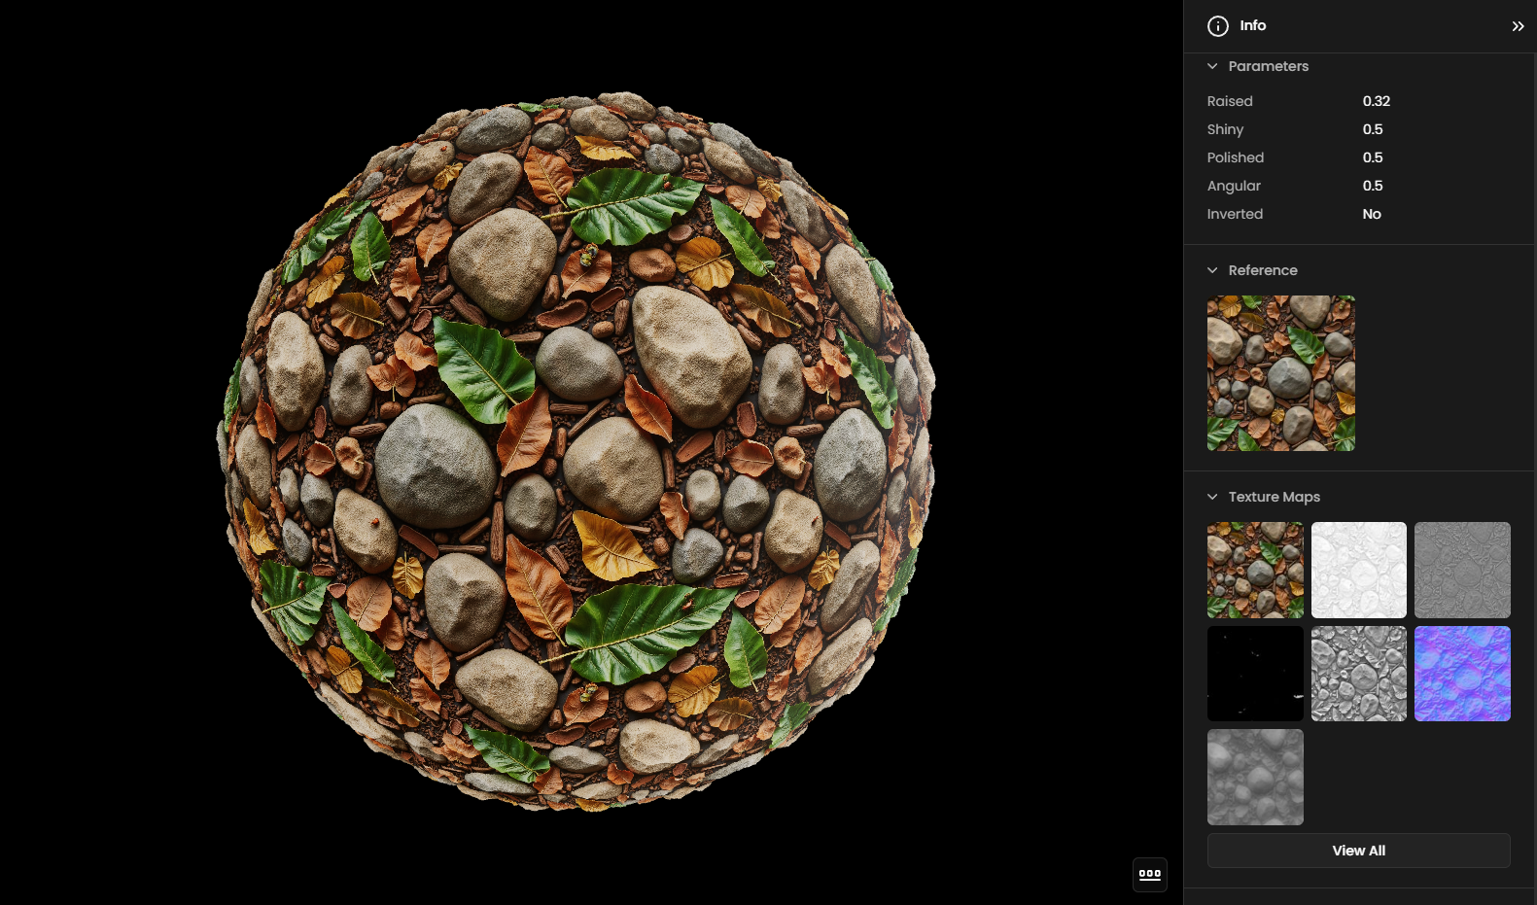Image resolution: width=1537 pixels, height=905 pixels.
Task: Toggle the Inverted value showing No
Action: (1371, 214)
